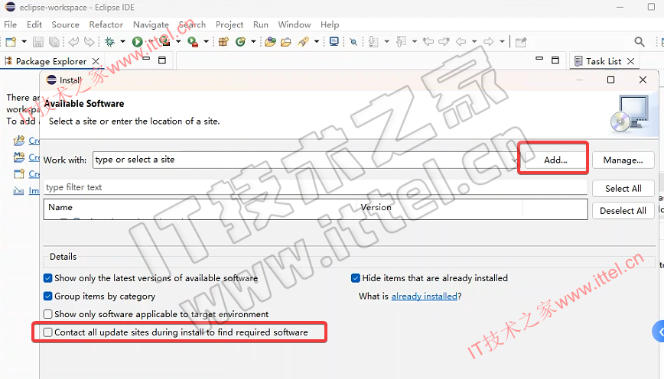Open the Coverage dropdown arrow
This screenshot has width=664, height=379.
[178, 41]
